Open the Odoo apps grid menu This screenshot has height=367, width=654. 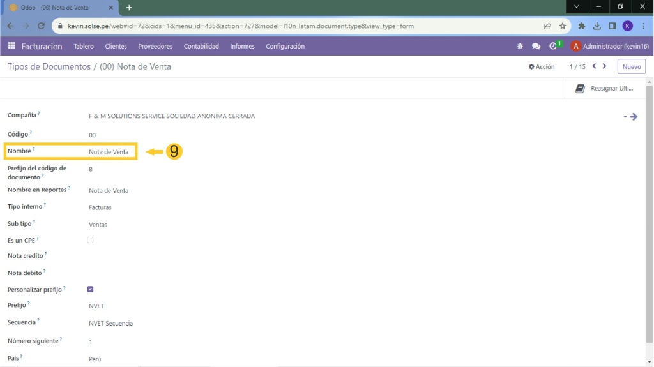11,46
